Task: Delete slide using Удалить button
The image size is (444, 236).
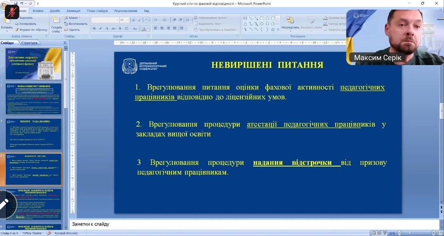Action: click(x=71, y=30)
